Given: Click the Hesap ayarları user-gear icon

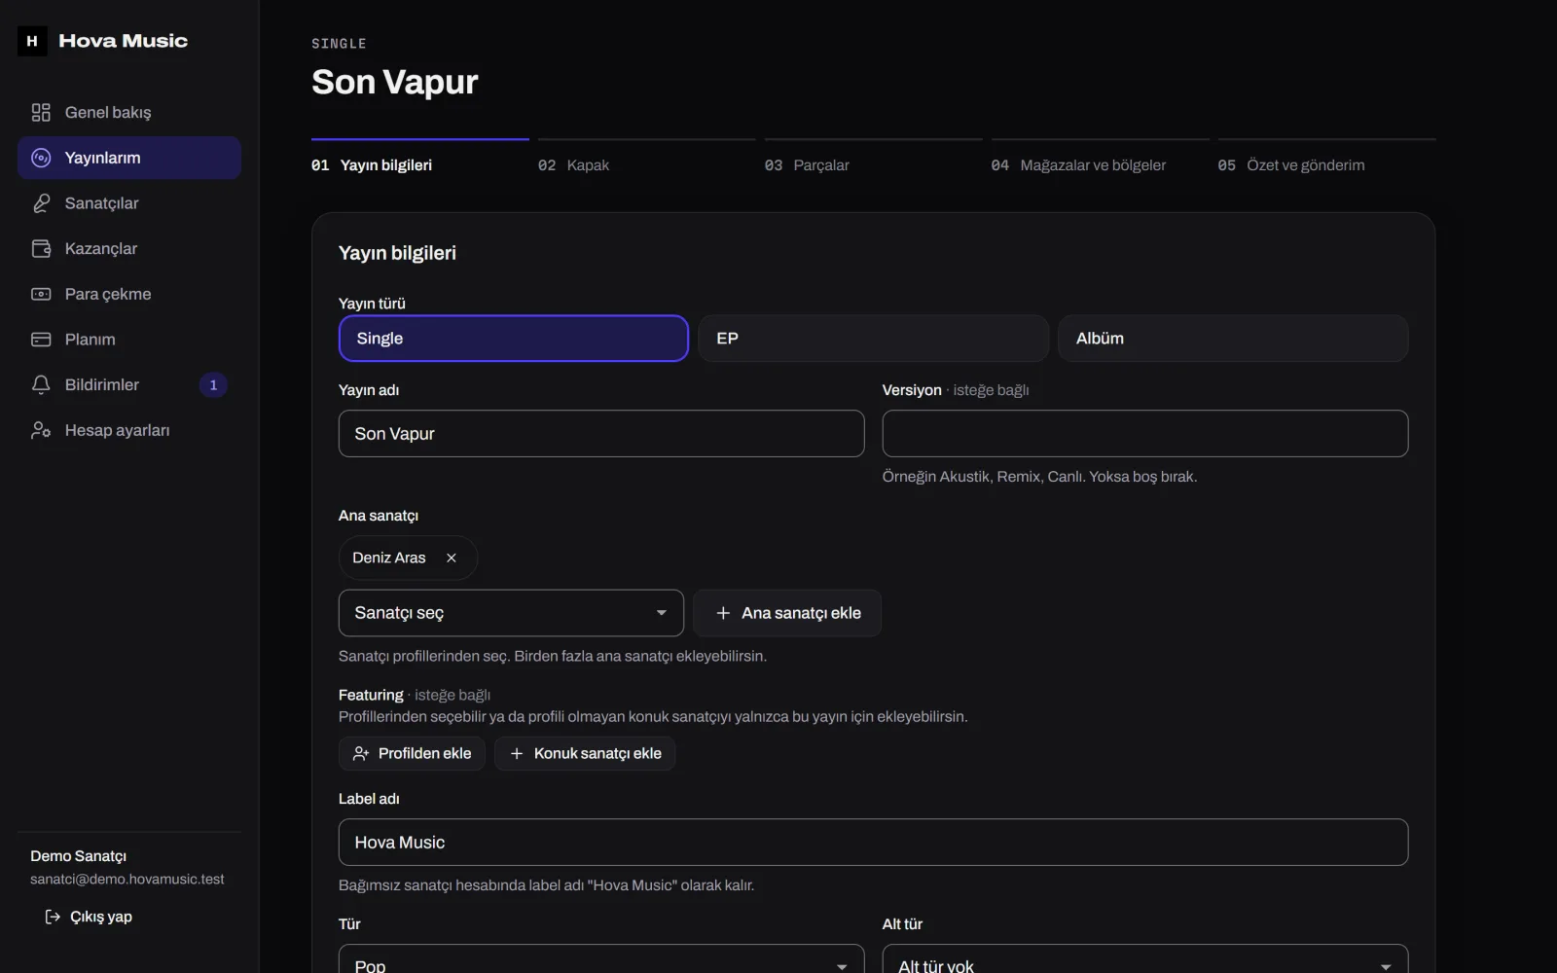Looking at the screenshot, I should 41,430.
